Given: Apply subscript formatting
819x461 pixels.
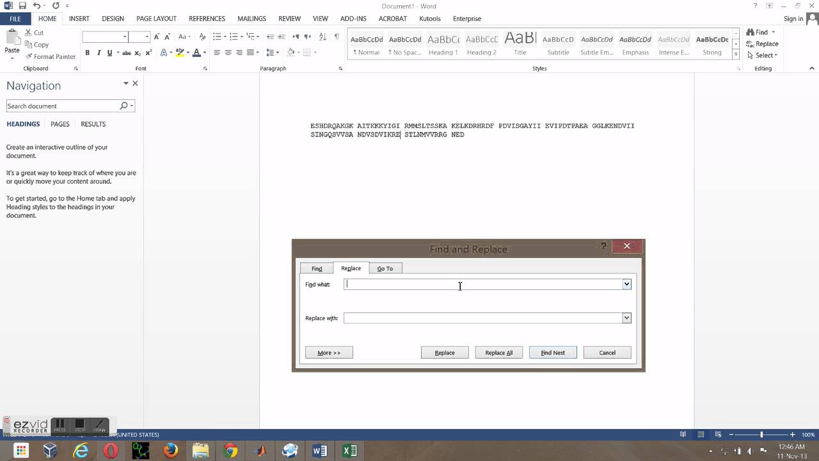Looking at the screenshot, I should 138,53.
